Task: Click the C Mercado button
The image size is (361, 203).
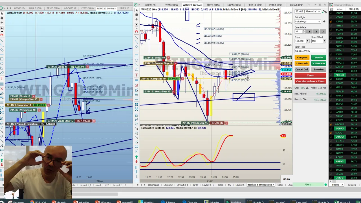Action: point(302,63)
